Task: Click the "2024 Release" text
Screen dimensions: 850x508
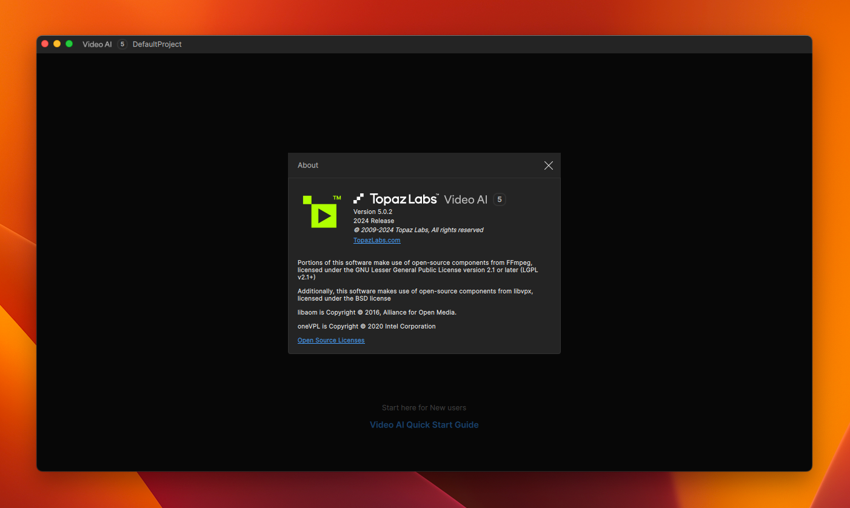Action: click(373, 221)
